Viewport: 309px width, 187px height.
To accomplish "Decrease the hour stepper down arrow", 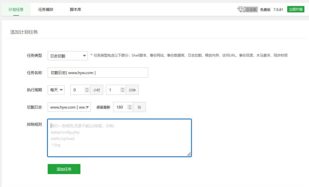I will tap(87, 91).
